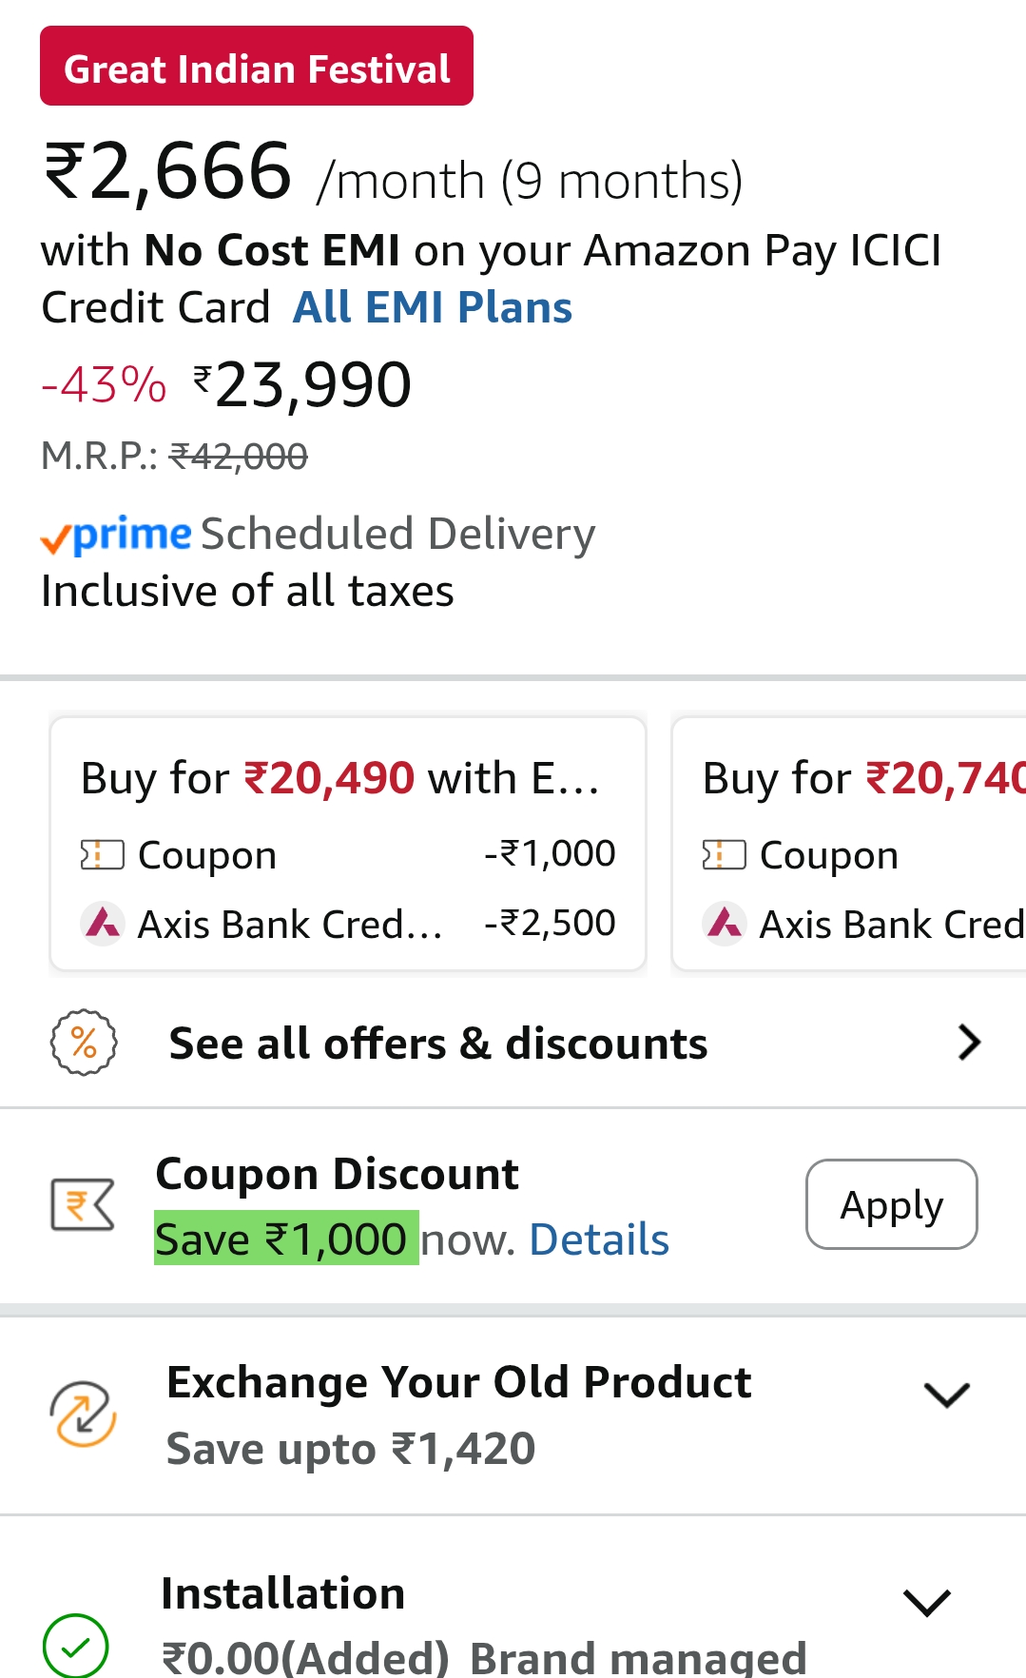
Task: Open the Great Indian Festival badge
Action: pos(257,67)
